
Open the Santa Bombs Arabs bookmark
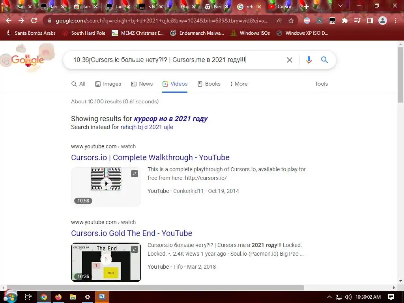(x=31, y=33)
